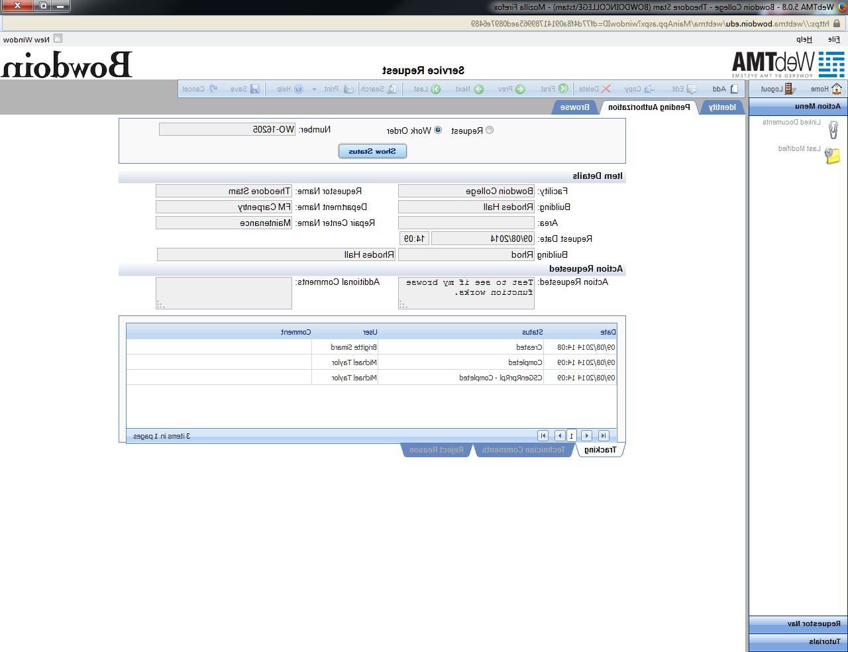This screenshot has width=848, height=652.
Task: Click the Additional Comments text area
Action: (x=224, y=293)
